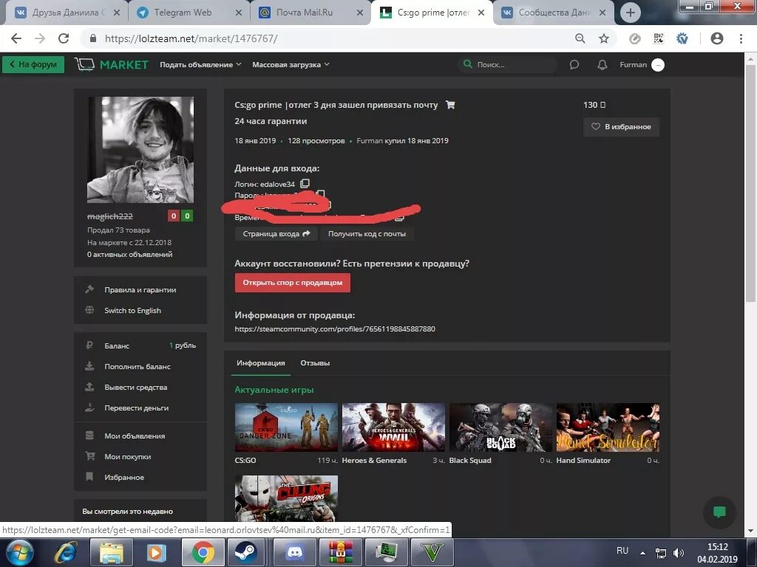Click the taskbar clock 15:12

(717, 547)
